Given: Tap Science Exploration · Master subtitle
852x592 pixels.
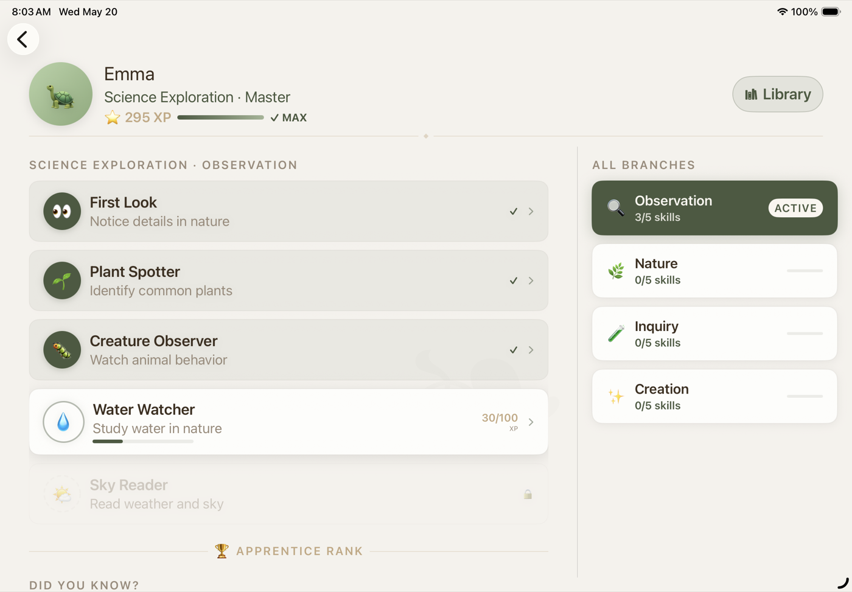Looking at the screenshot, I should coord(197,97).
